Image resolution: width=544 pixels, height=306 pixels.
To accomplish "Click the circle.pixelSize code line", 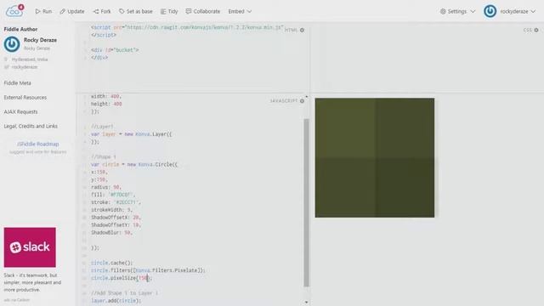I will 122,278.
